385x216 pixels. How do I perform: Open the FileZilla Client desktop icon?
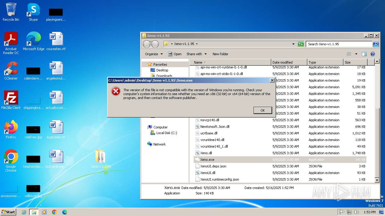tap(11, 100)
